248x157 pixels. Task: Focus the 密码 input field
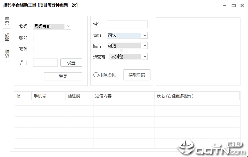click(x=58, y=49)
